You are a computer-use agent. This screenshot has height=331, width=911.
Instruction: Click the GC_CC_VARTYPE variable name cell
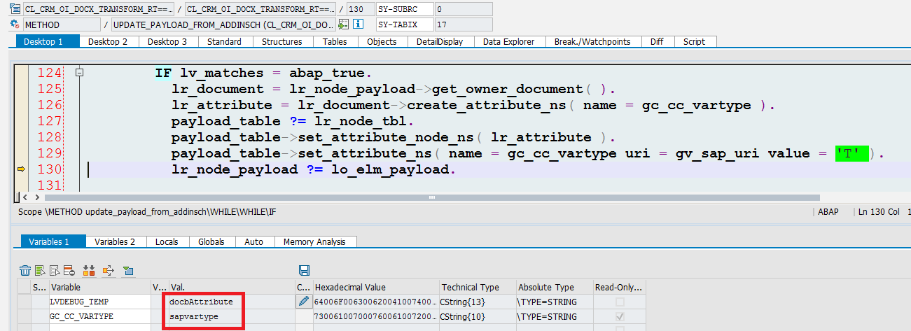click(100, 316)
